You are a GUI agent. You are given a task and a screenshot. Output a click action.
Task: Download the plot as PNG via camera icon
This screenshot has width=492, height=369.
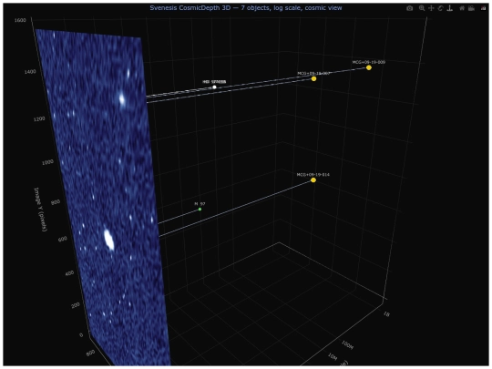[x=409, y=8]
